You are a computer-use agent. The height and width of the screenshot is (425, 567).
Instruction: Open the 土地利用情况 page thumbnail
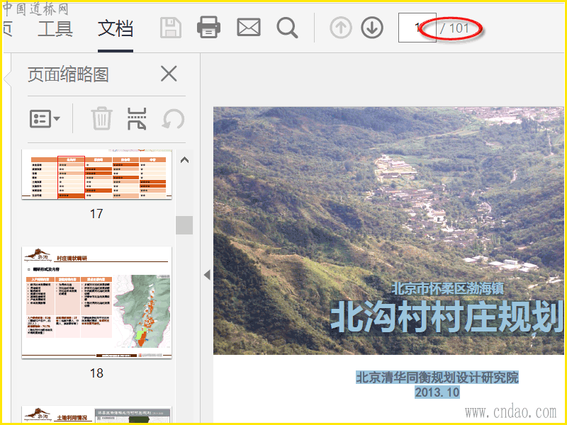click(x=96, y=415)
